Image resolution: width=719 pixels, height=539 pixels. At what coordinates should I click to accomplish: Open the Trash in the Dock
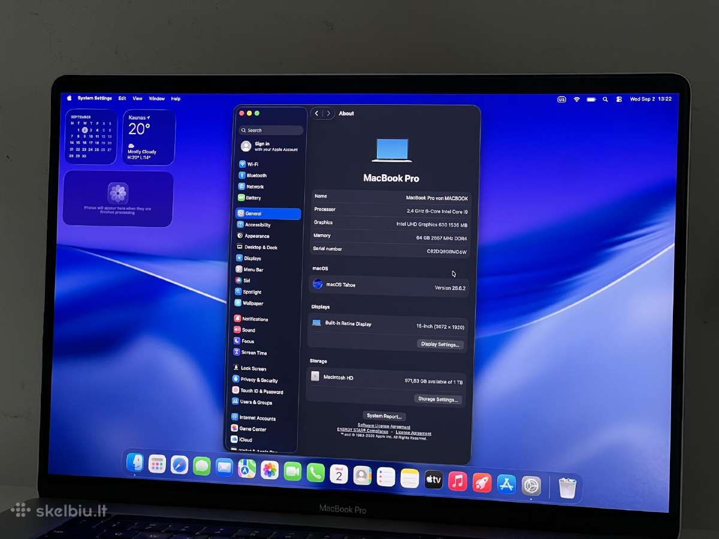[567, 487]
